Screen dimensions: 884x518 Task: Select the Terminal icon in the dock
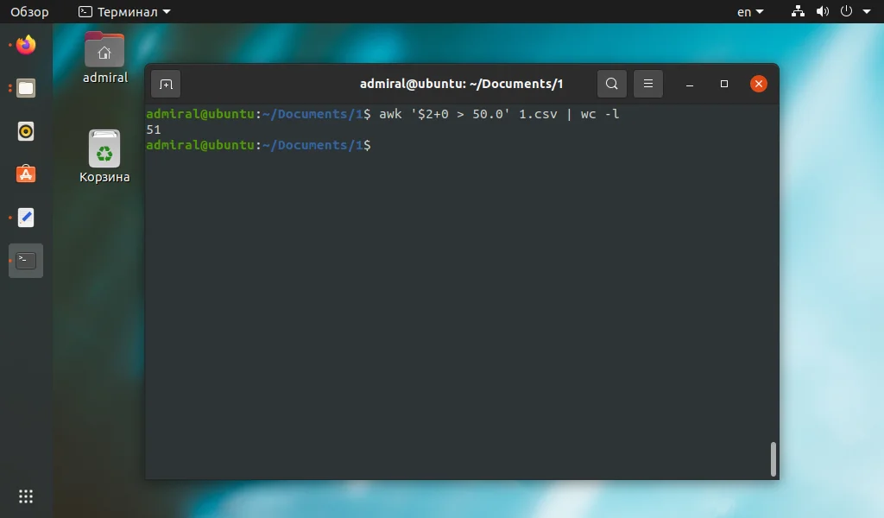coord(25,261)
